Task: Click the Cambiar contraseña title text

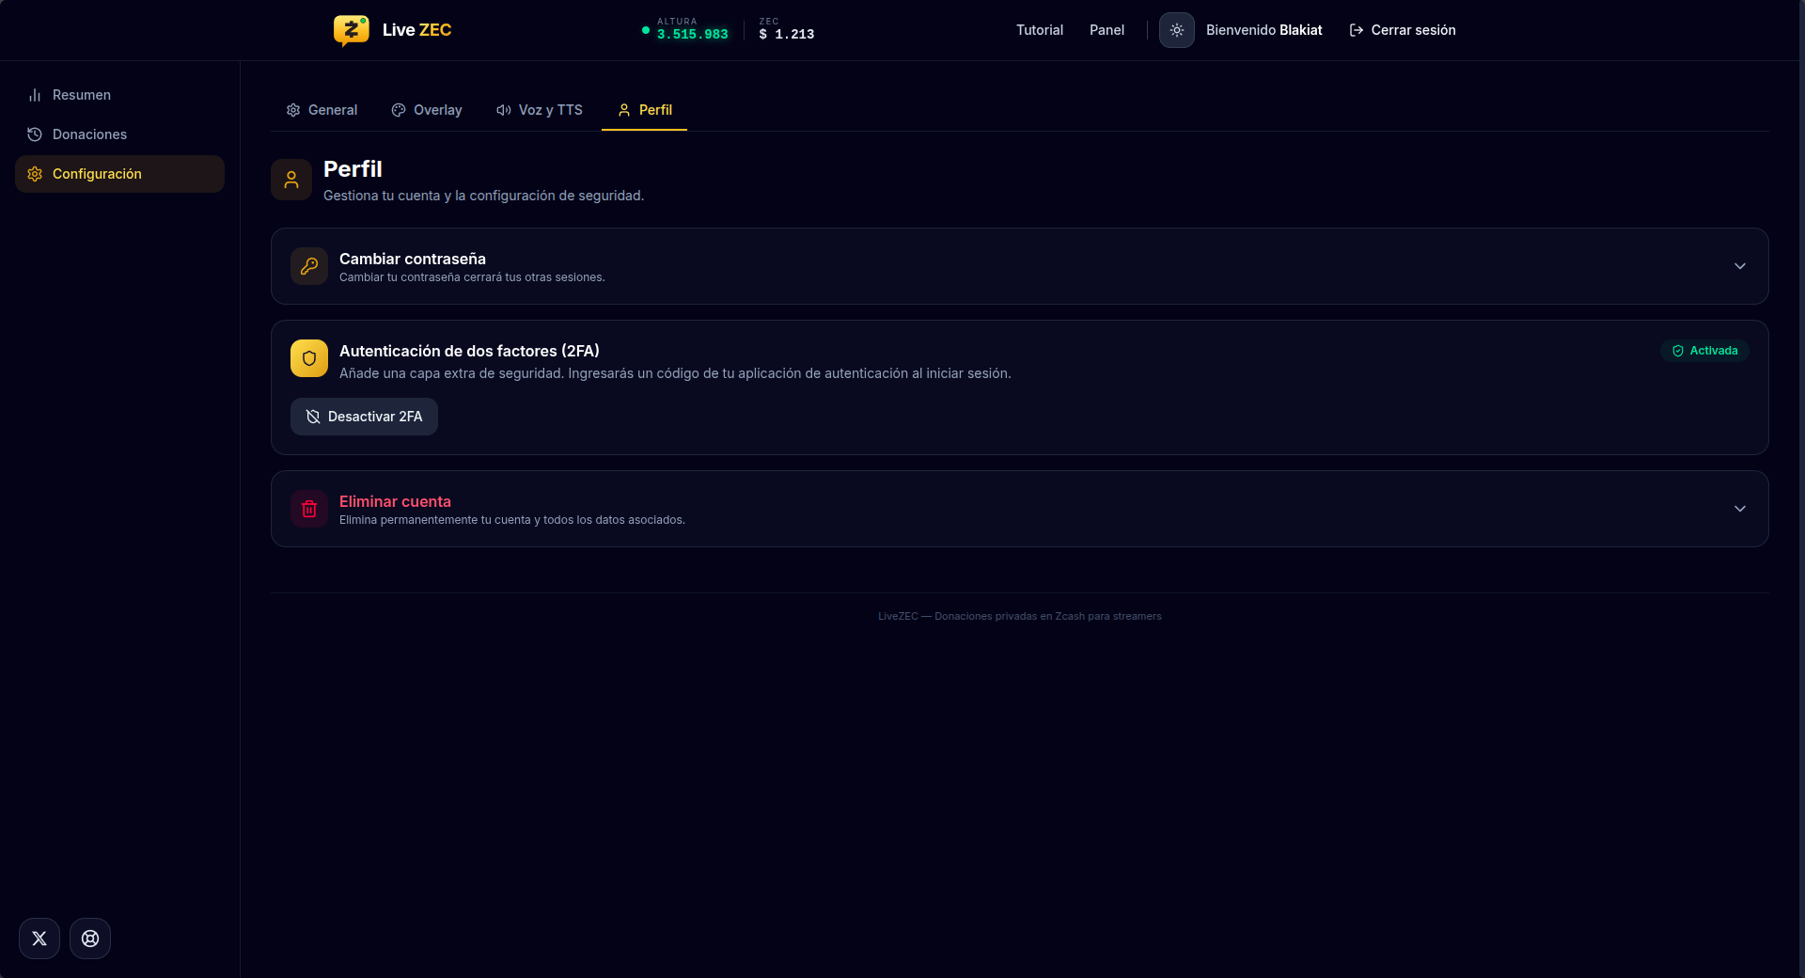Action: click(x=413, y=259)
